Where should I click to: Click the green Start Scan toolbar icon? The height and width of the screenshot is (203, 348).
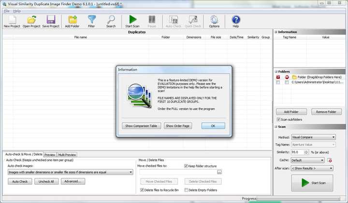[132, 19]
